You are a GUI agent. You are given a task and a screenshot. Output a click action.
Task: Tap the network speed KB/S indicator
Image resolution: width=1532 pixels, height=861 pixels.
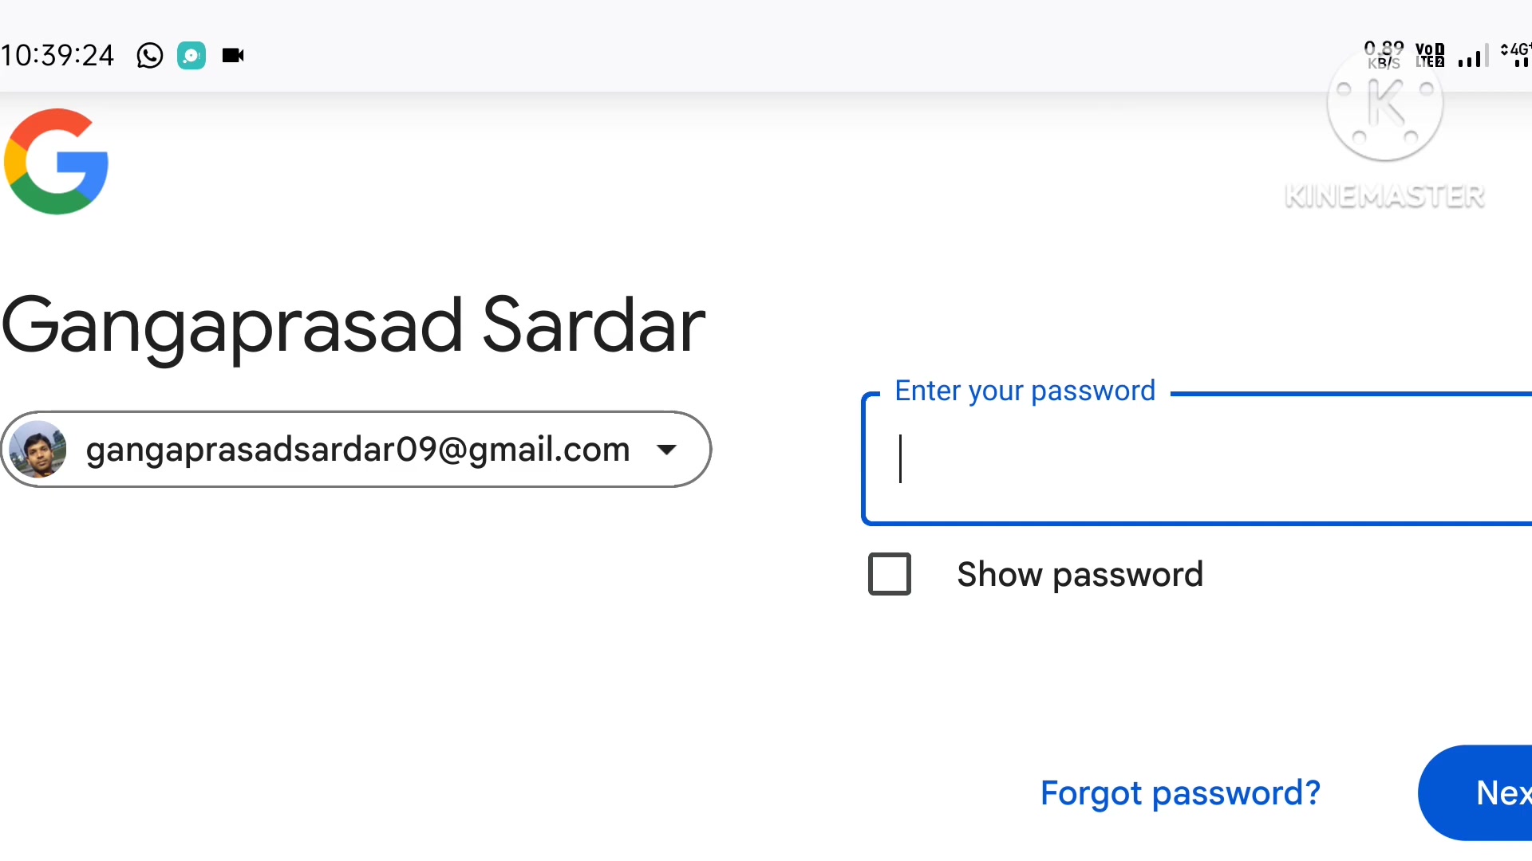1384,55
